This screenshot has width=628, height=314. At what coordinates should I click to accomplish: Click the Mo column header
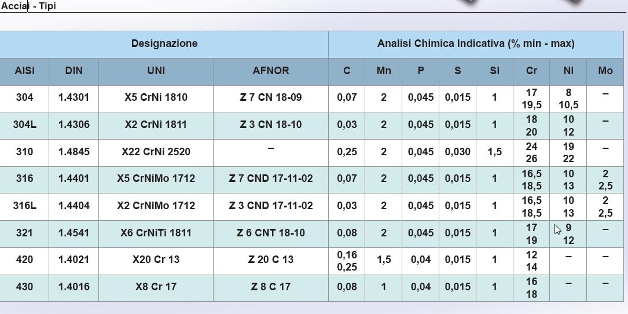tap(605, 71)
